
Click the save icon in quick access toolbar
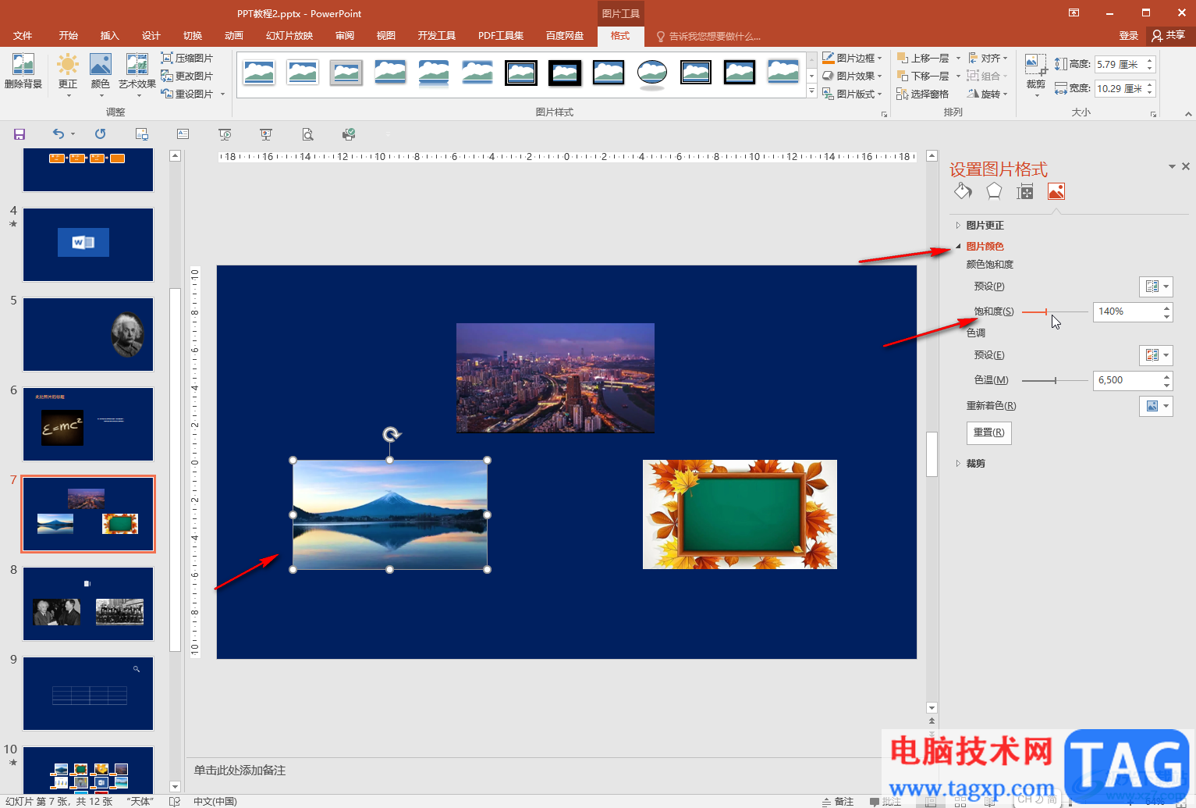pyautogui.click(x=20, y=134)
